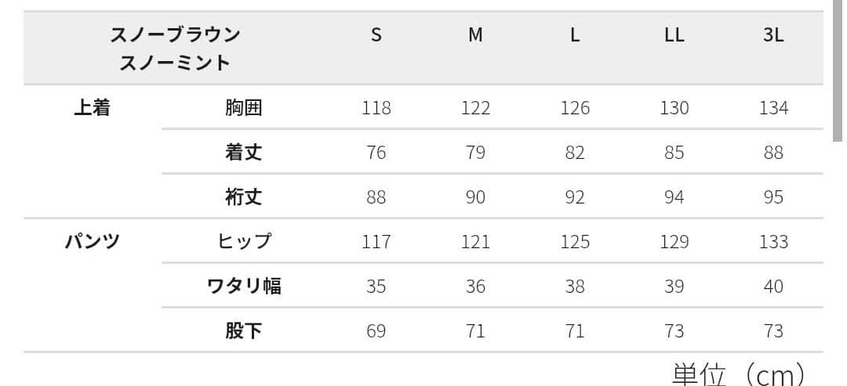The height and width of the screenshot is (386, 847).
Task: Click the パンツ section label
Action: pyautogui.click(x=92, y=241)
